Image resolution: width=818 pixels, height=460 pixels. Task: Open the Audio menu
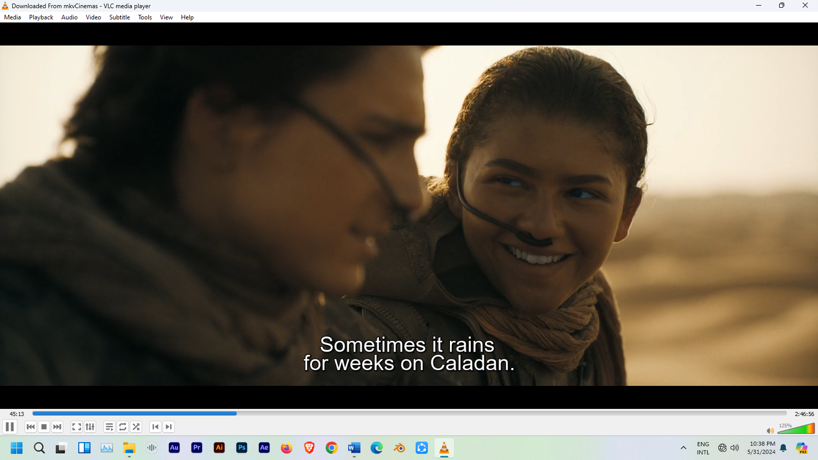point(70,17)
